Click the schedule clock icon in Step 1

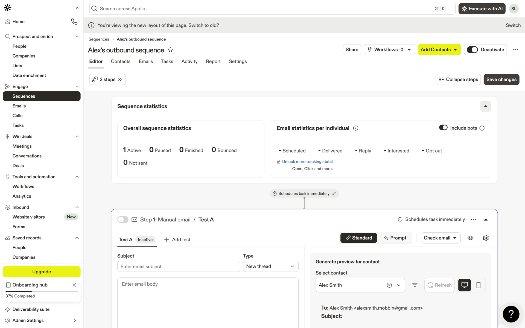pyautogui.click(x=400, y=219)
